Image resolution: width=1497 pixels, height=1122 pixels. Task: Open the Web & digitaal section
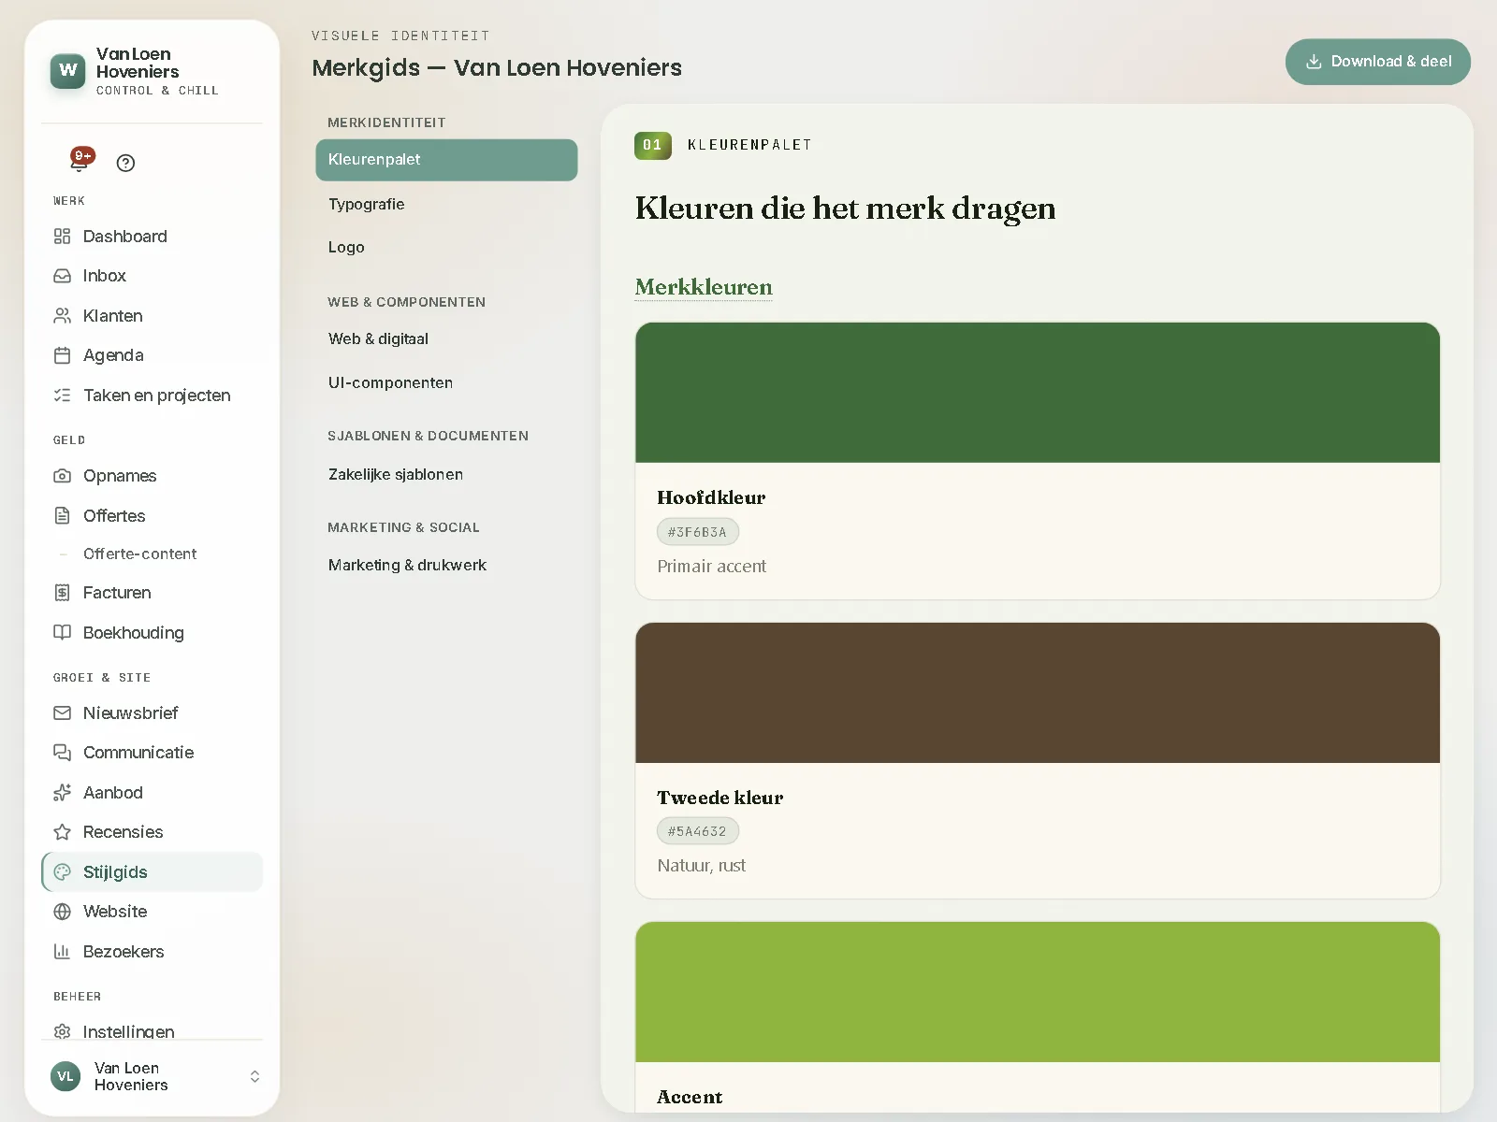[x=446, y=338]
